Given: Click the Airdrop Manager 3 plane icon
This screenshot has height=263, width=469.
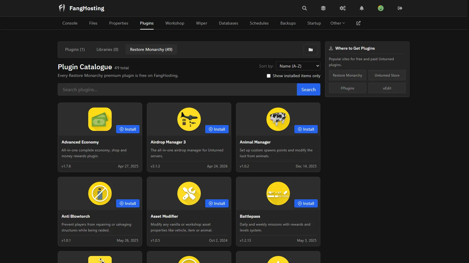Looking at the screenshot, I should (189, 119).
